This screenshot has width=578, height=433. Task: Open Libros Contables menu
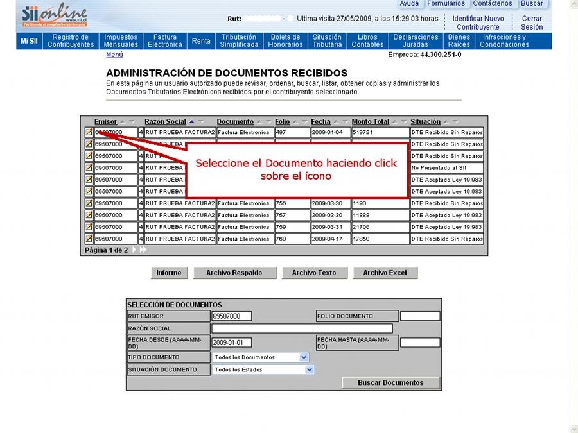pyautogui.click(x=367, y=41)
